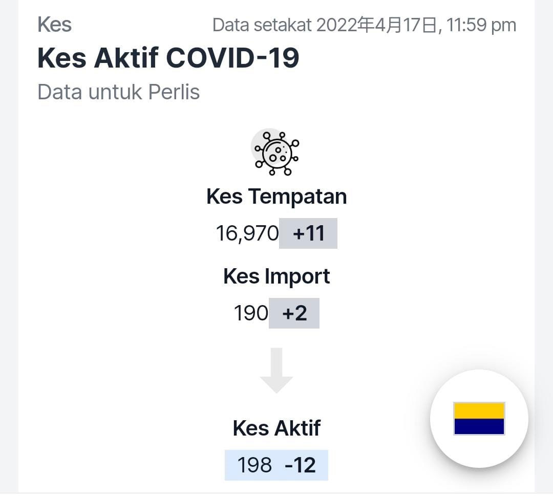Select the 190 import cases figure

[251, 313]
